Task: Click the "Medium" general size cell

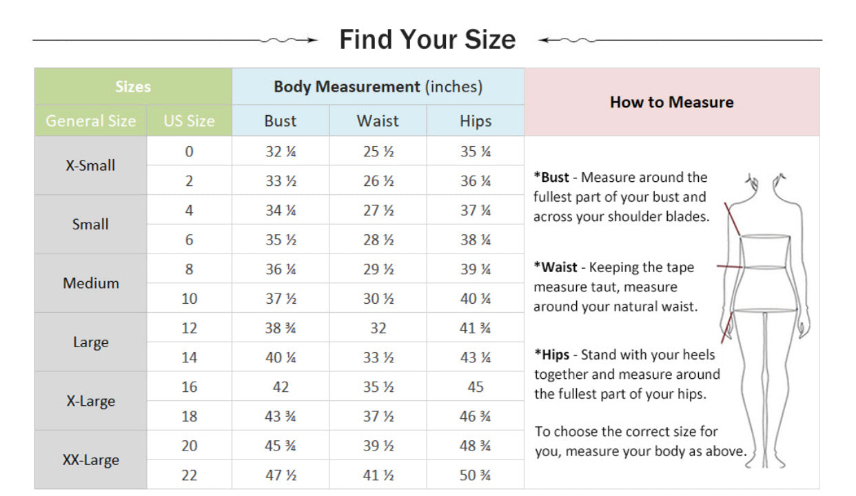Action: tap(91, 283)
